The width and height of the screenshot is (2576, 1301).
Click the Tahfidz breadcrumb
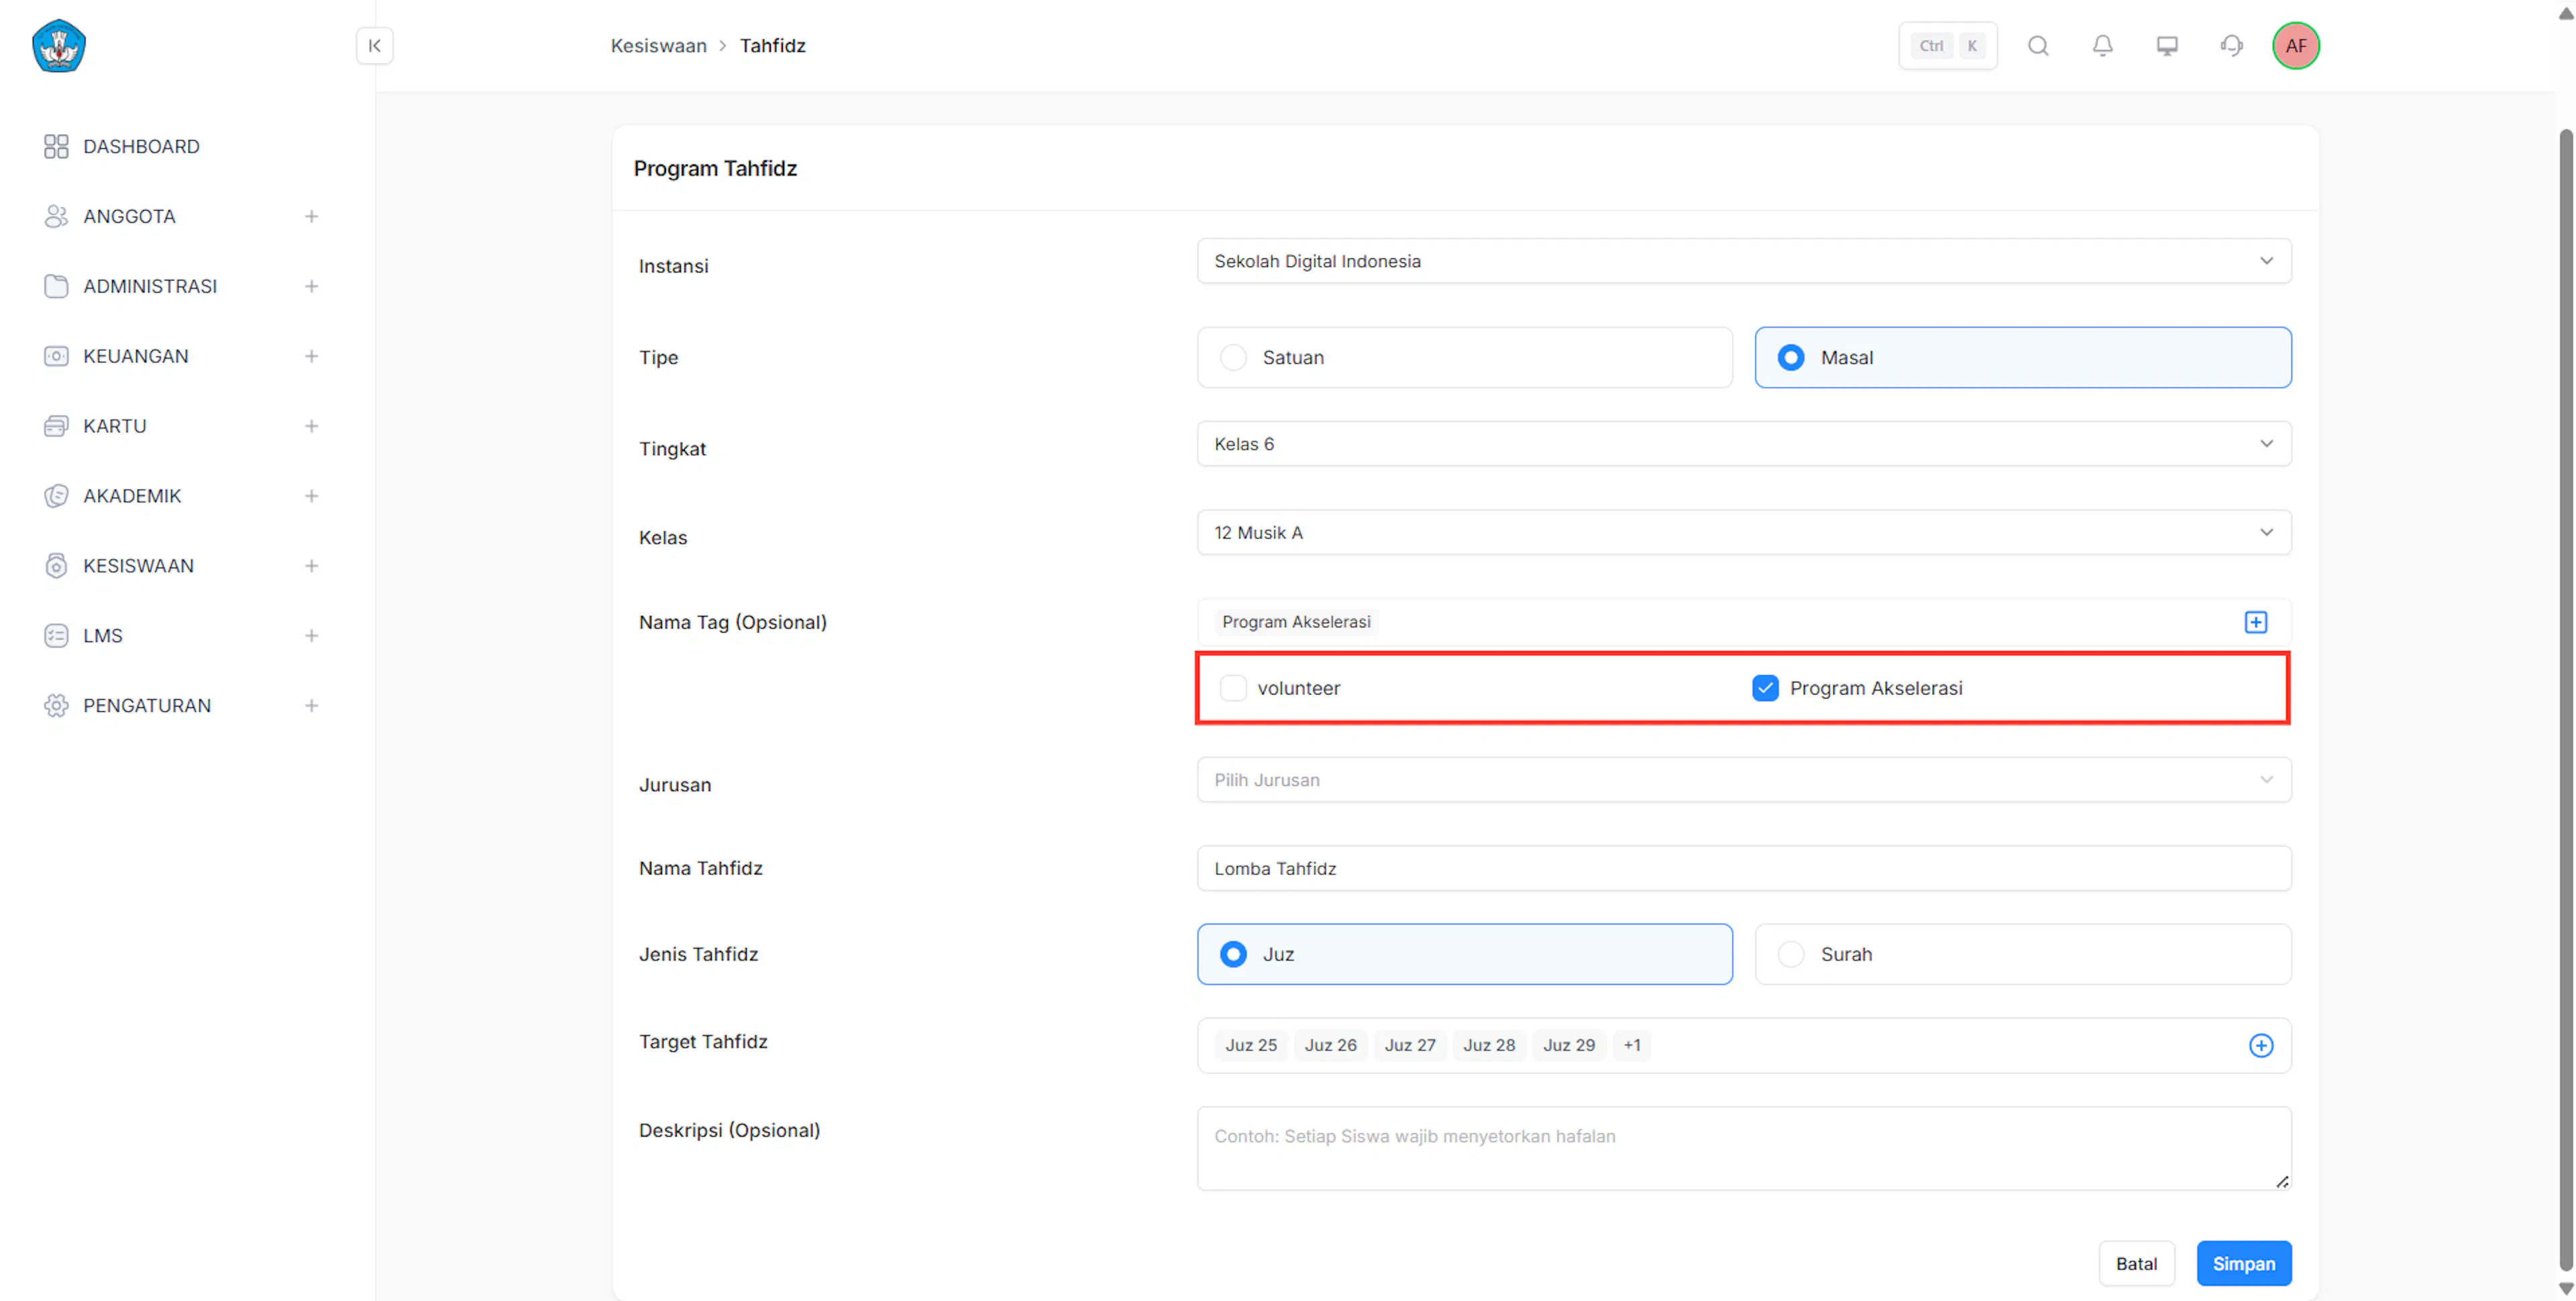[x=772, y=46]
